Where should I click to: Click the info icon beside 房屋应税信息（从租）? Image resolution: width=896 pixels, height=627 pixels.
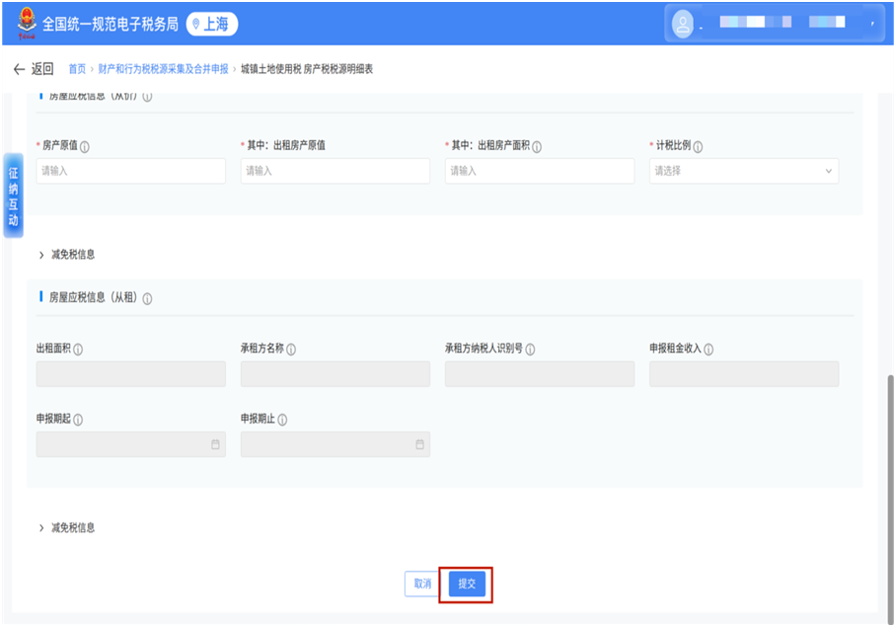coord(147,298)
